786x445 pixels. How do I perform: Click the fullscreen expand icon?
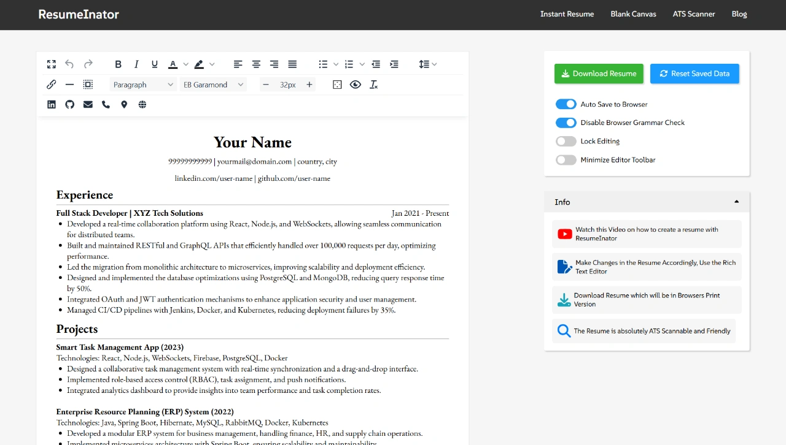click(52, 64)
